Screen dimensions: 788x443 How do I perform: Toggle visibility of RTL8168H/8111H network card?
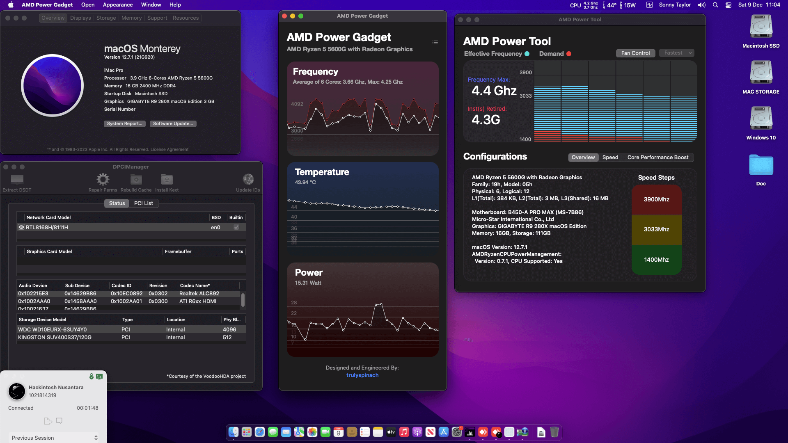tap(21, 227)
